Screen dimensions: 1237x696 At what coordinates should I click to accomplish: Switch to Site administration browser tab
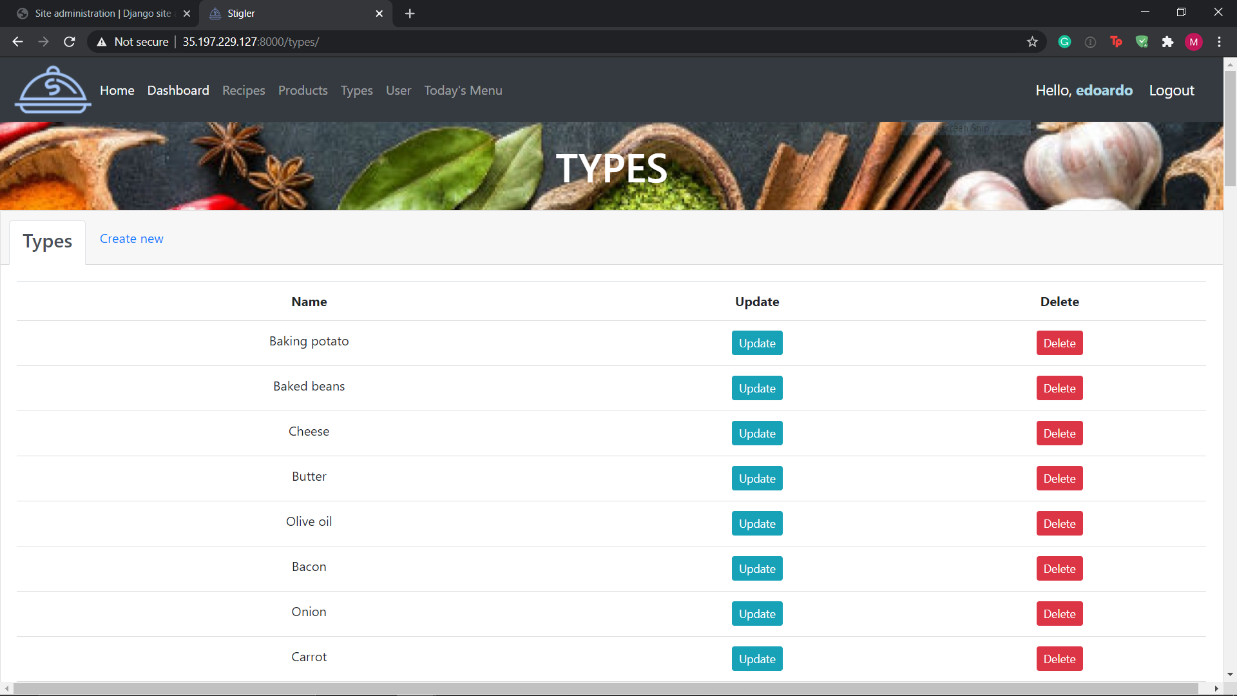(x=103, y=14)
